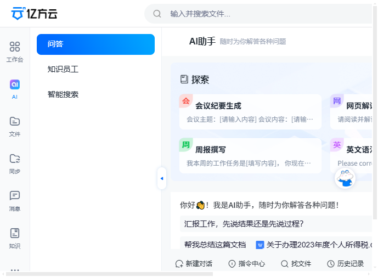Open the 网页解读 card
This screenshot has width=378, height=277.
(x=351, y=112)
